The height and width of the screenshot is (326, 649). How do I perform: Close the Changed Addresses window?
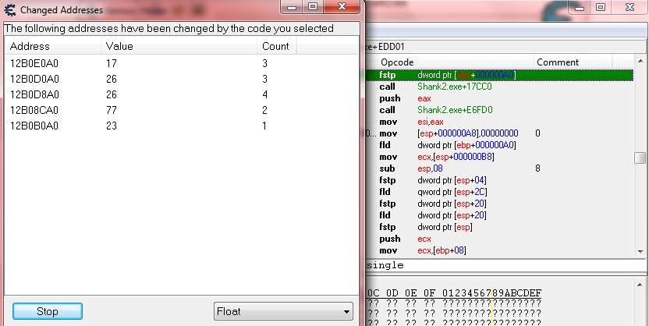click(342, 8)
